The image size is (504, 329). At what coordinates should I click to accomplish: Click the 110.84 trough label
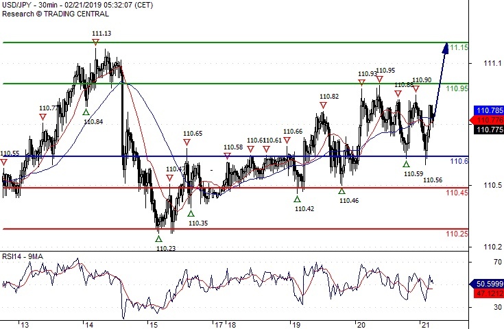tap(93, 121)
